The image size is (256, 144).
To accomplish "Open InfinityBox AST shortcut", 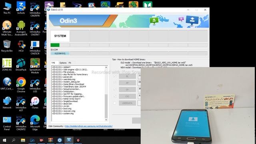I will coord(21,104).
